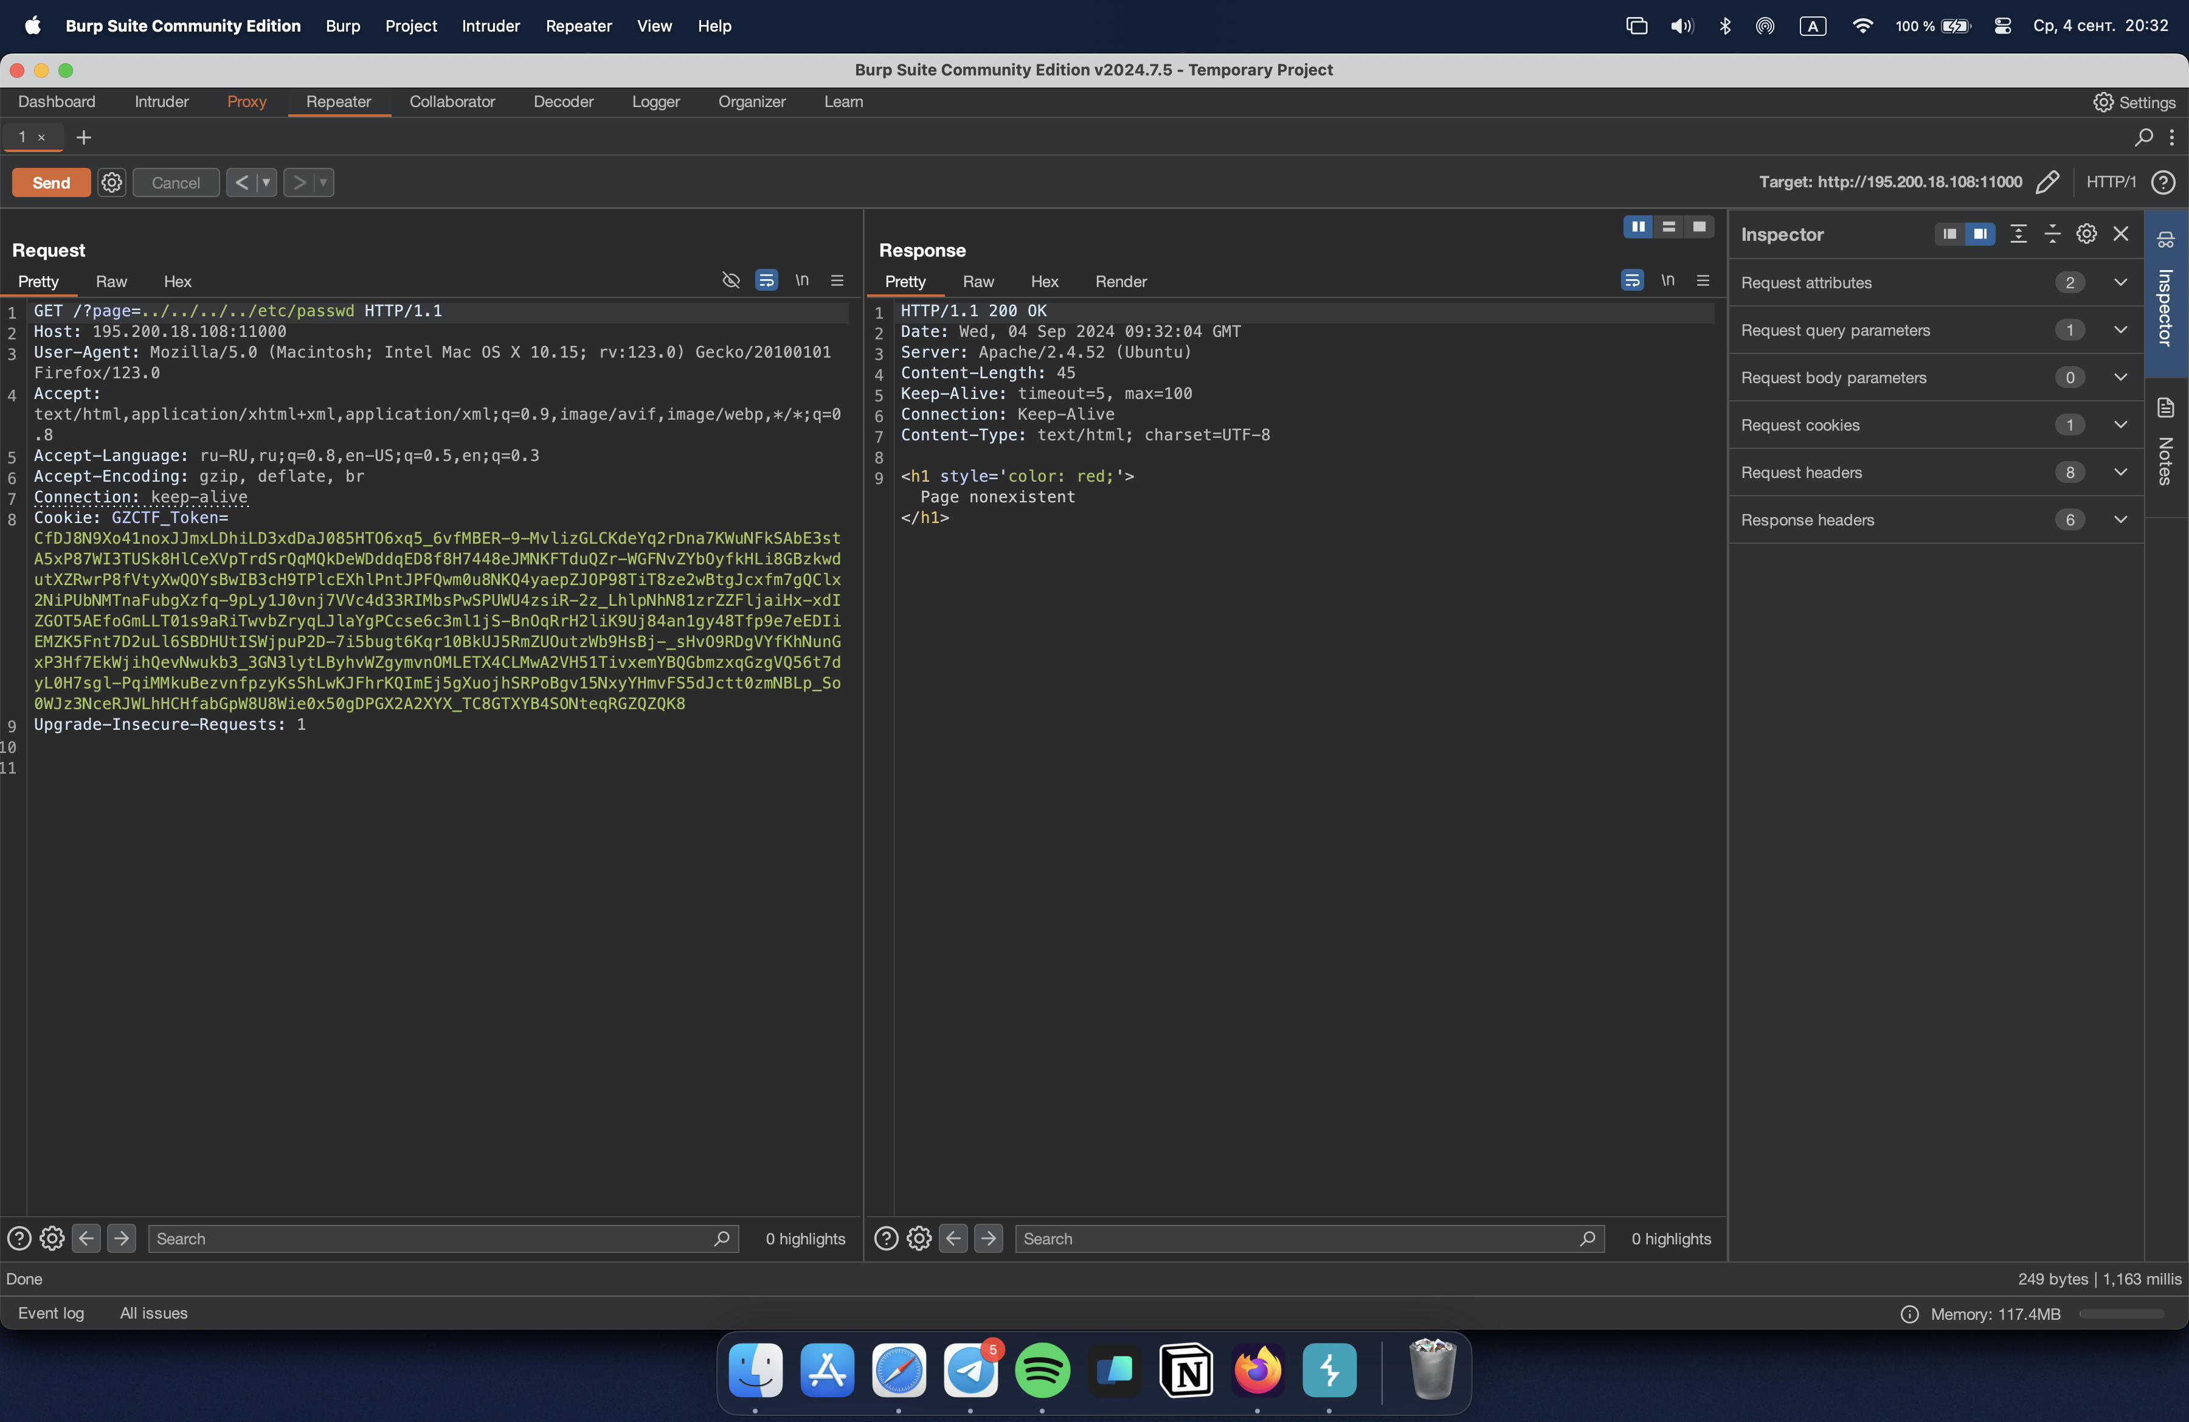This screenshot has width=2189, height=1422.
Task: Click the memory usage bar in status bar
Action: tap(2121, 1314)
